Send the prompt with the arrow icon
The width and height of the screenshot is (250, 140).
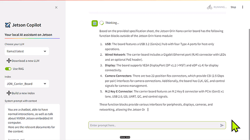[222, 125]
